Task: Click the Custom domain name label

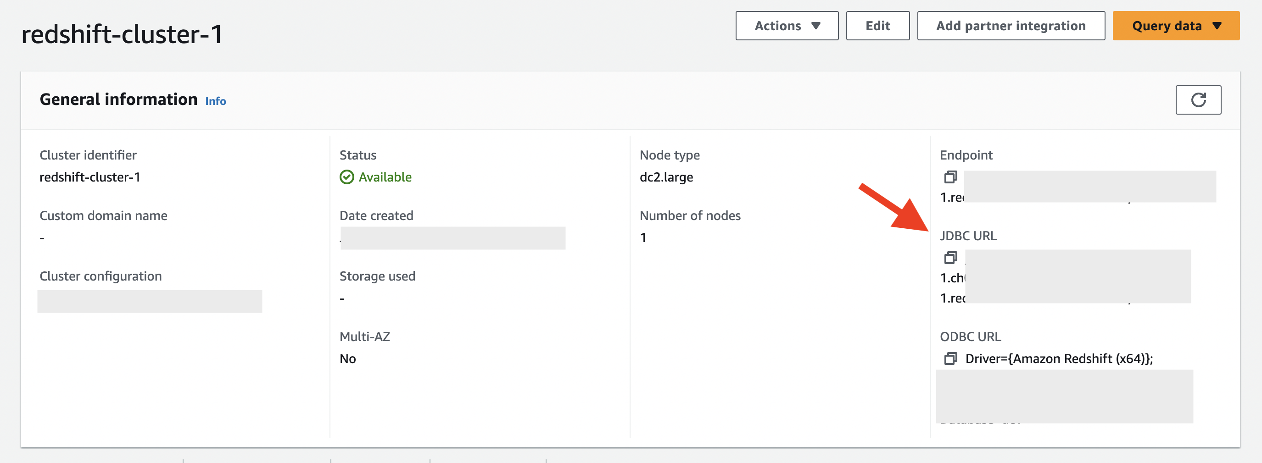Action: click(x=103, y=216)
